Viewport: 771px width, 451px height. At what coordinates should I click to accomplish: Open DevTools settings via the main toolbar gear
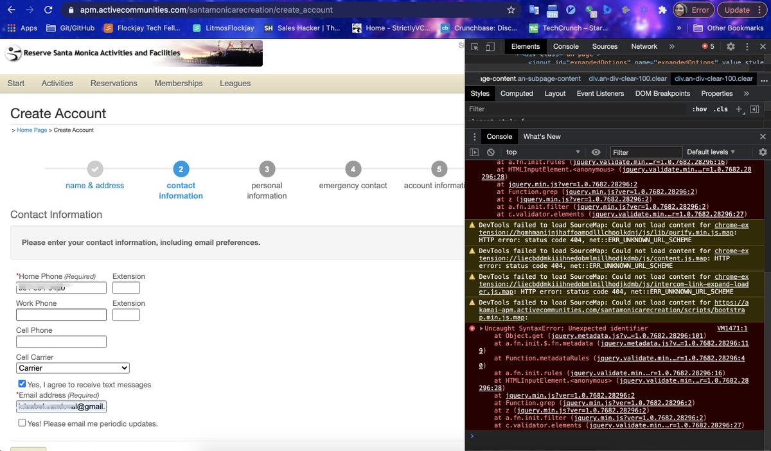point(731,46)
